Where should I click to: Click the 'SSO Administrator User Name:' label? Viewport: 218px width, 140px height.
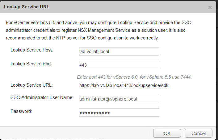[42, 98]
